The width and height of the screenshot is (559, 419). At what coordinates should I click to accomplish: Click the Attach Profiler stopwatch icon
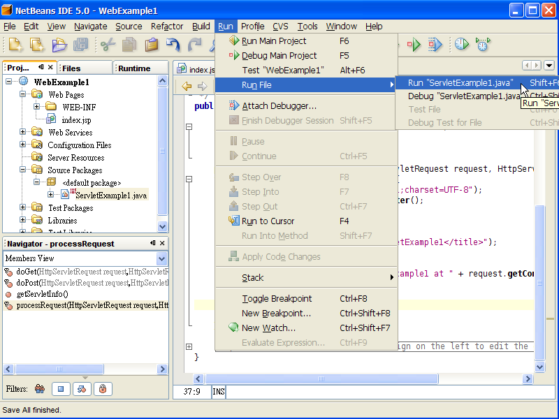coord(483,44)
